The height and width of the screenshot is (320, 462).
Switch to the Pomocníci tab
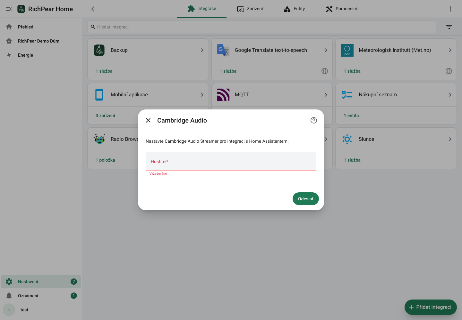[341, 9]
